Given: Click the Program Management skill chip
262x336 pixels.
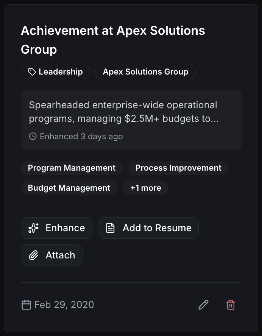Looking at the screenshot, I should click(72, 168).
